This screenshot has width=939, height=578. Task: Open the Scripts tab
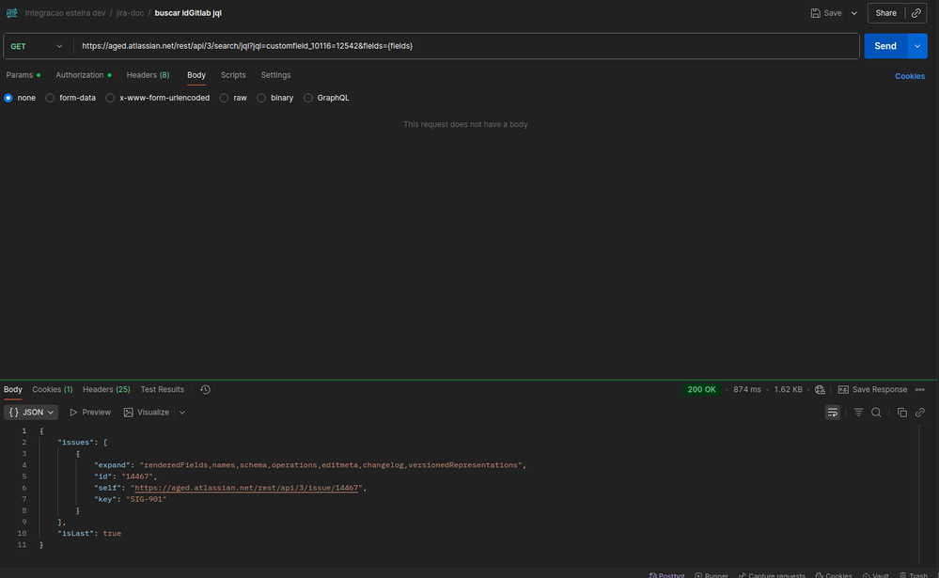(x=233, y=75)
